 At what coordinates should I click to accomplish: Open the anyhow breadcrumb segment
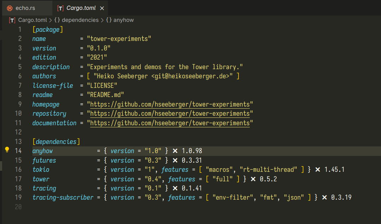(120, 20)
